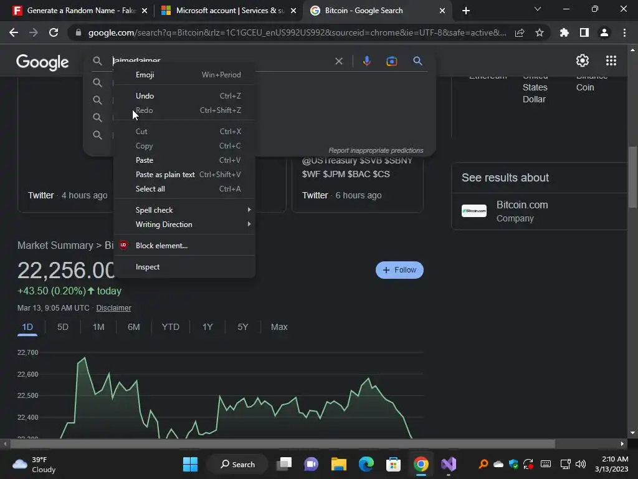This screenshot has height=479, width=638.
Task: Click Block element... menu entry
Action: 184,246
